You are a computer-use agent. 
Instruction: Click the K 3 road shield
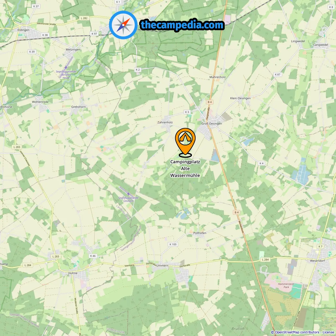[x=187, y=112]
